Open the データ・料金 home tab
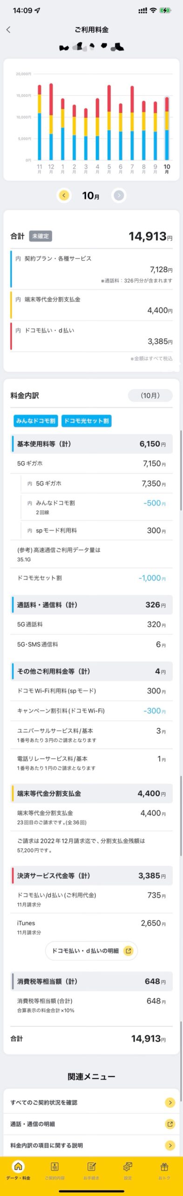 pos(18,1172)
